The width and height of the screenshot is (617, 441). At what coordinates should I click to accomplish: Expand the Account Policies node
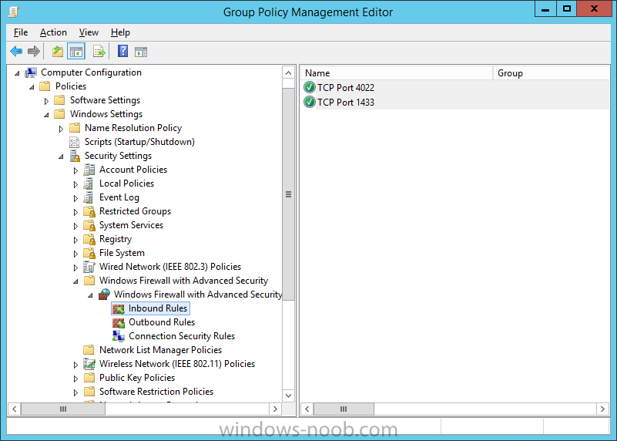(75, 170)
